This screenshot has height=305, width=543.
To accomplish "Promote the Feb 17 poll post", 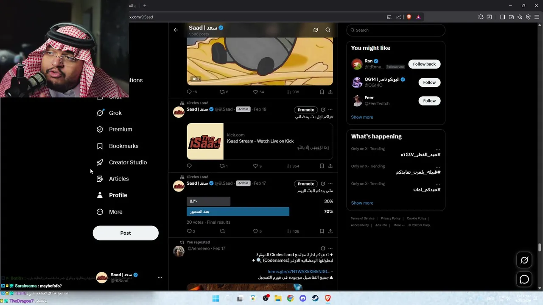I will 306,184.
